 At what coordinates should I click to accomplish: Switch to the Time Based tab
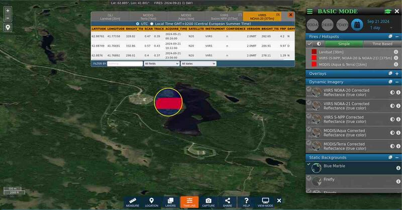coord(382,44)
